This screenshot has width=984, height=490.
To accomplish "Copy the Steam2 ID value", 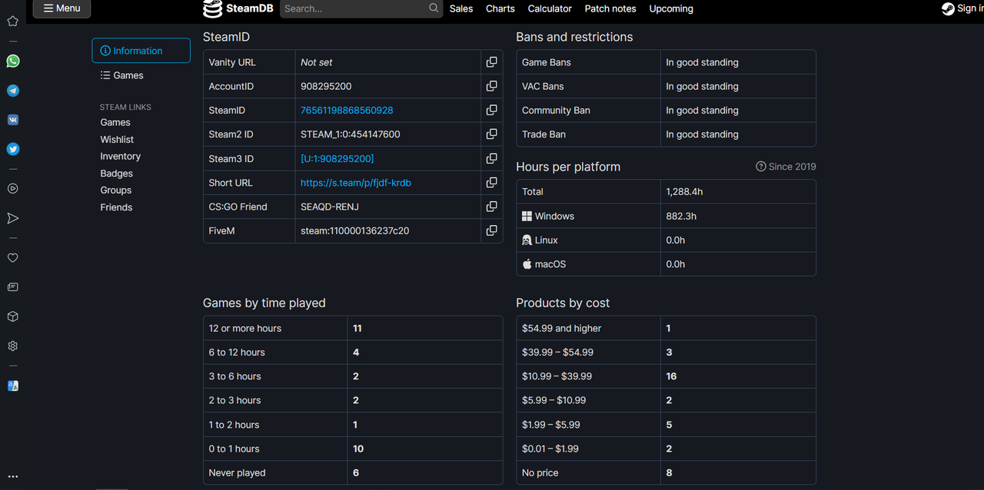I will click(x=491, y=134).
